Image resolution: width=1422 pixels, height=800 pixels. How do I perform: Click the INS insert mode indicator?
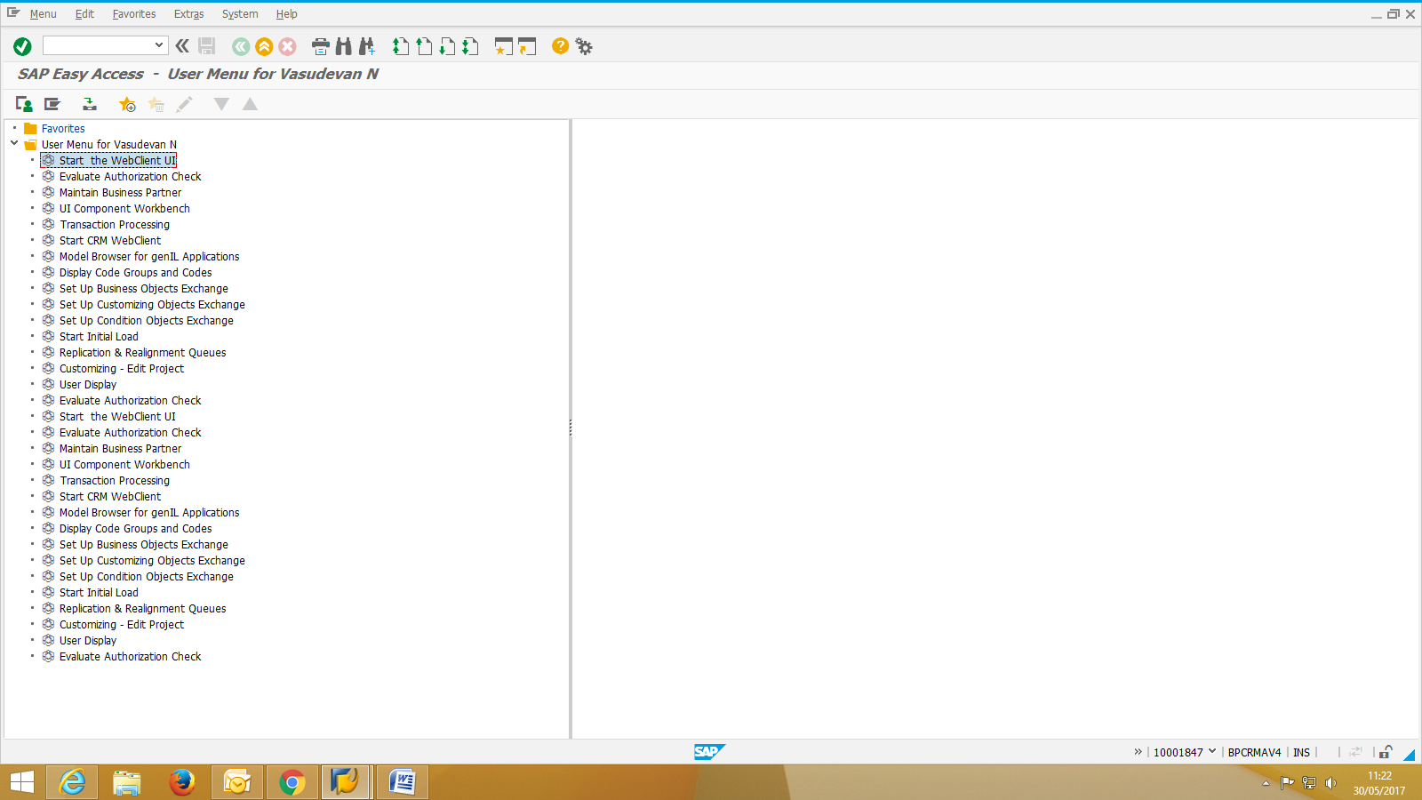click(1301, 753)
